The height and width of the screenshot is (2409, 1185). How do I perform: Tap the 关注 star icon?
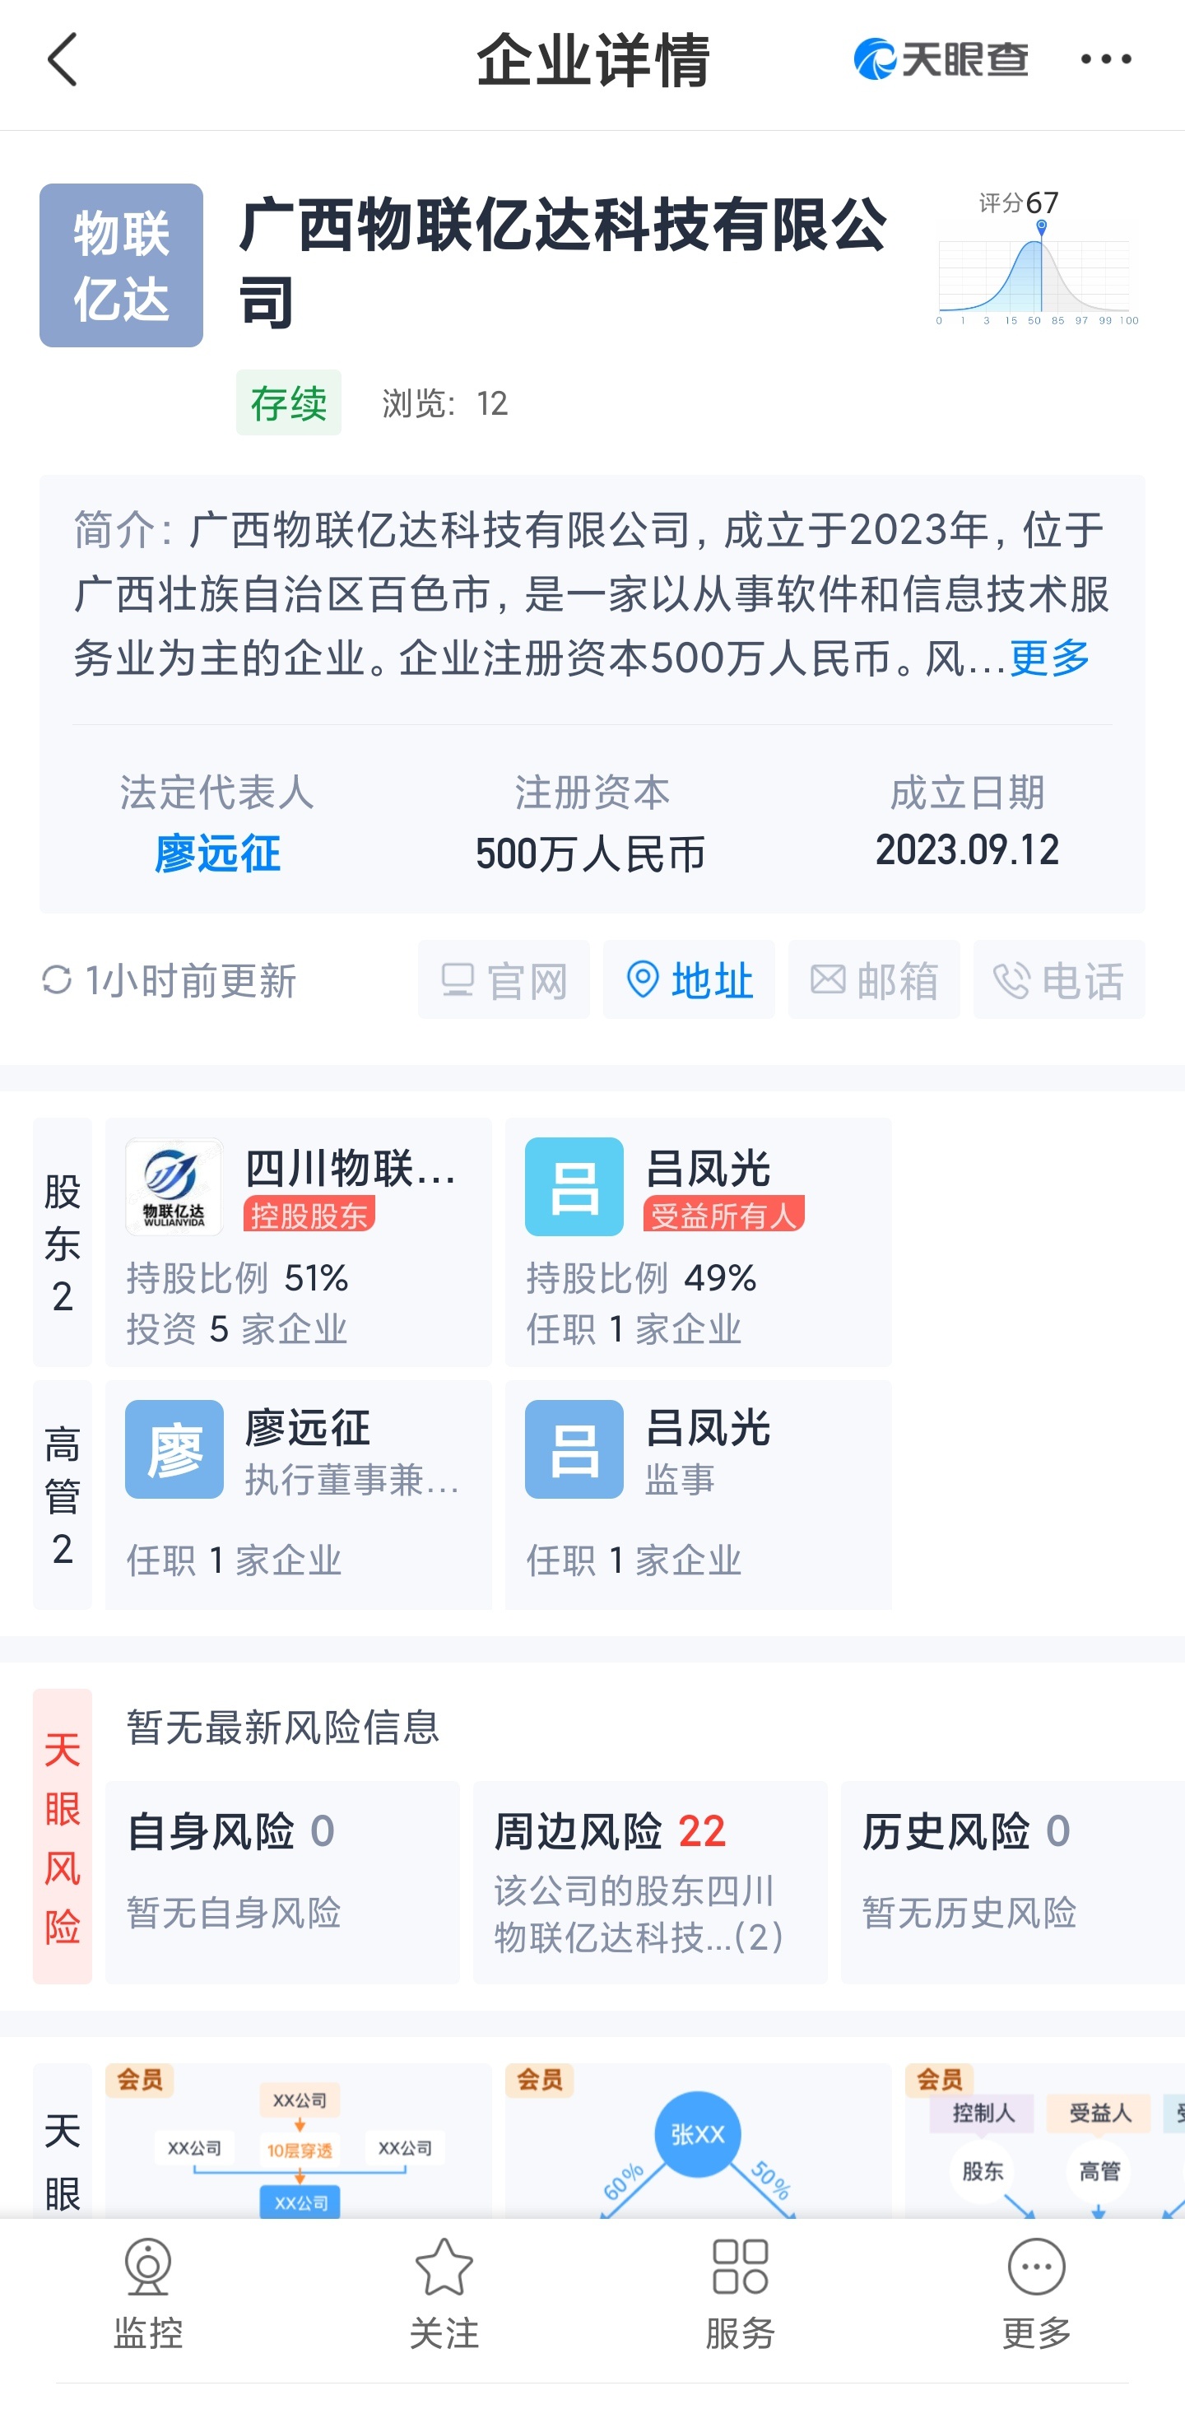[x=444, y=2267]
